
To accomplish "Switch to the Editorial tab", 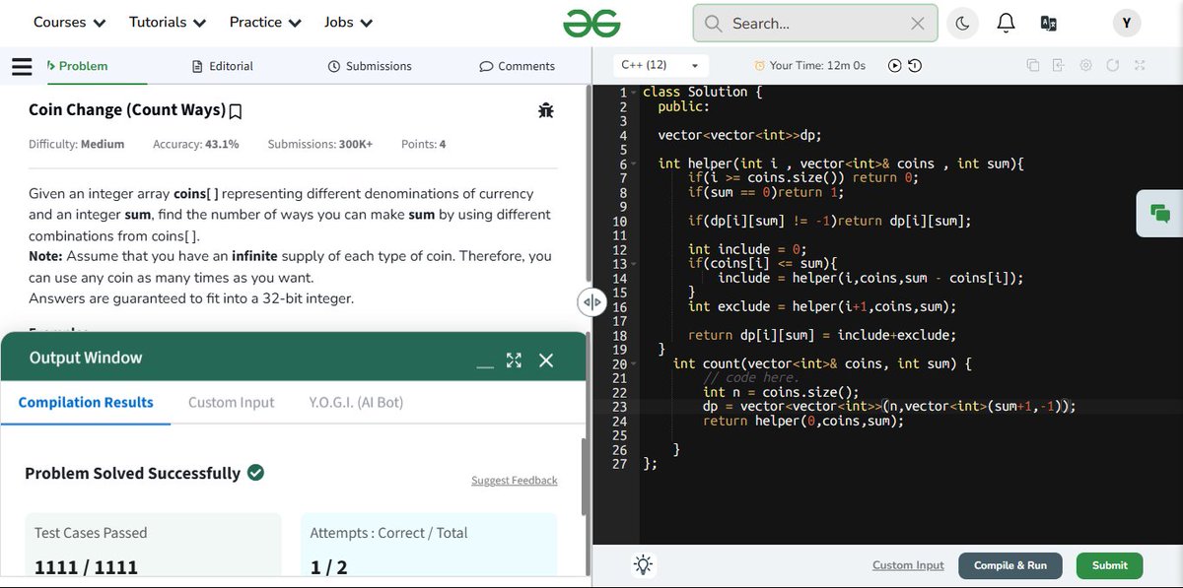I will (223, 66).
